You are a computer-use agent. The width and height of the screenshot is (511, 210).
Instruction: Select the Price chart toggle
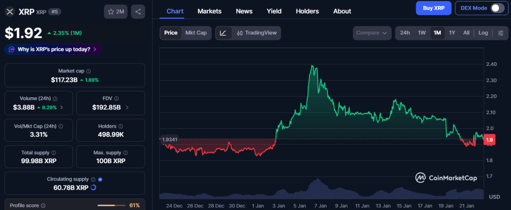click(171, 33)
